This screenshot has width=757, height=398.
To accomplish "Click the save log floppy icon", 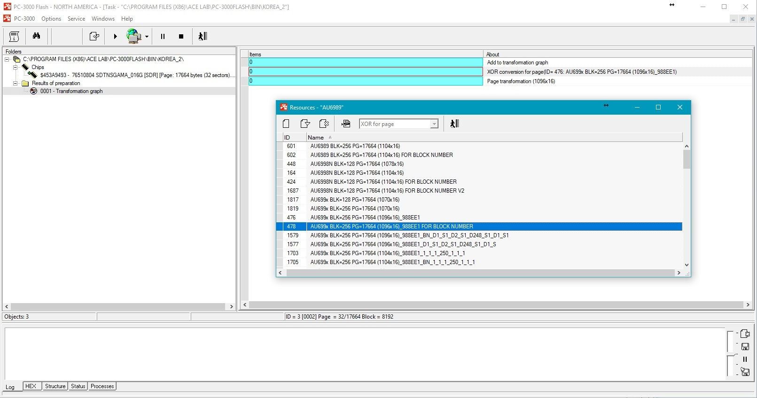I will coord(745,347).
